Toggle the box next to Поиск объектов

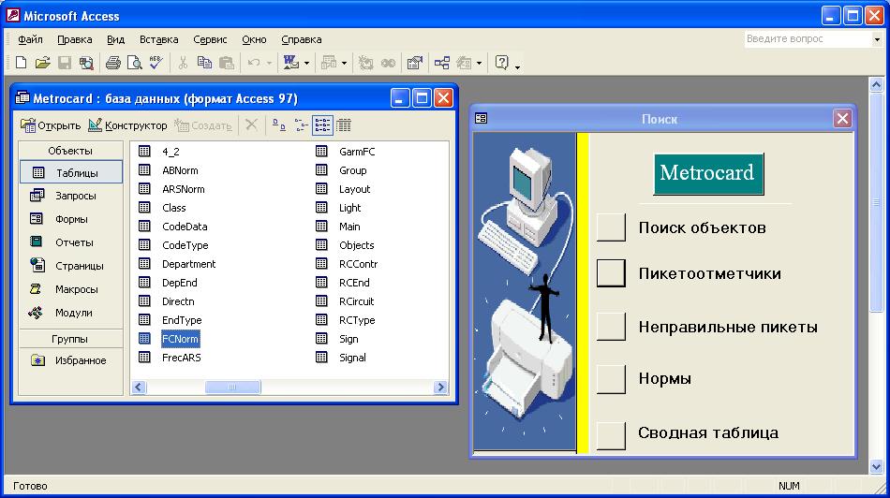(611, 227)
